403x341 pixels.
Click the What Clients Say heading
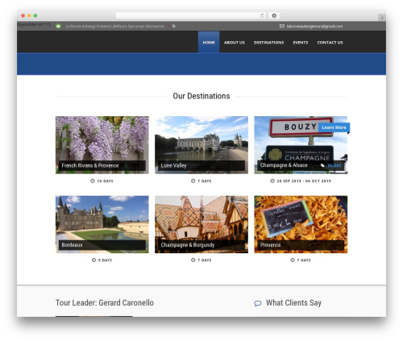293,303
